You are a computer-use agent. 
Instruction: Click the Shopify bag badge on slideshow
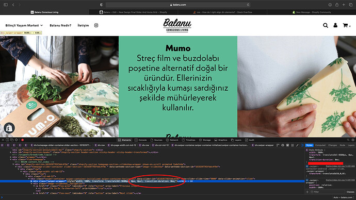(9, 128)
